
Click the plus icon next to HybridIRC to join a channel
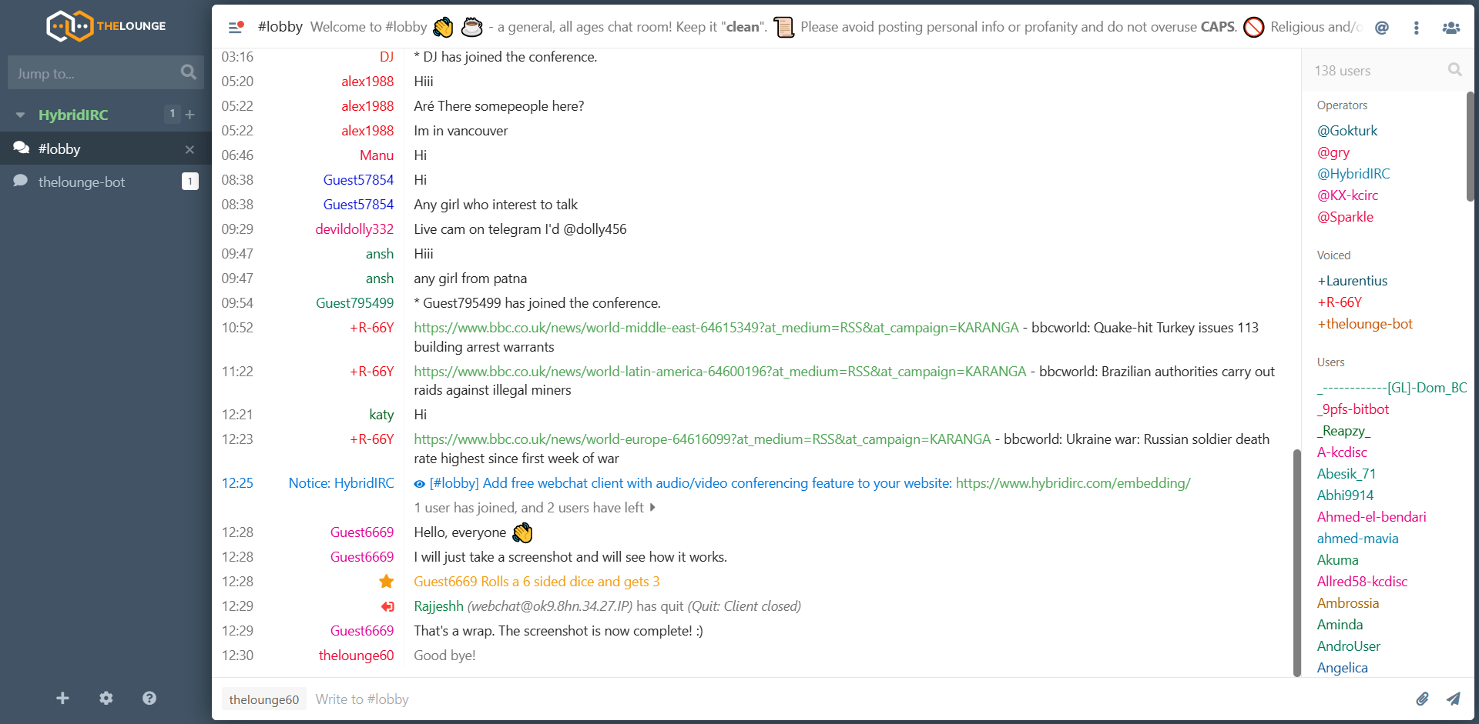[190, 115]
